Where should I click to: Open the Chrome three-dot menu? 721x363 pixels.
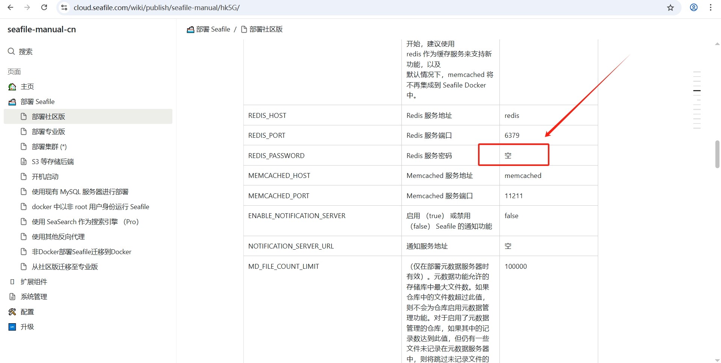point(710,8)
